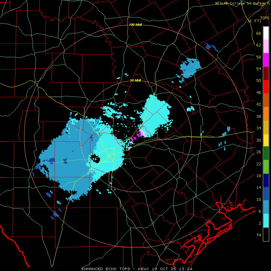Screen dimensions: 271x271
Task: Click the legend value "58"
Action: click(x=259, y=57)
